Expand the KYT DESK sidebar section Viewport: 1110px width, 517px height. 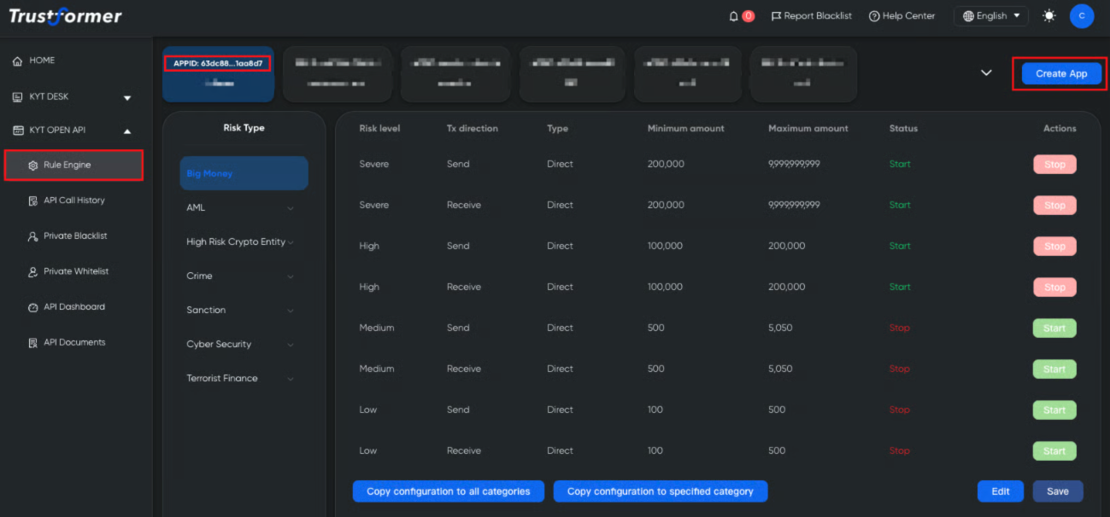127,97
